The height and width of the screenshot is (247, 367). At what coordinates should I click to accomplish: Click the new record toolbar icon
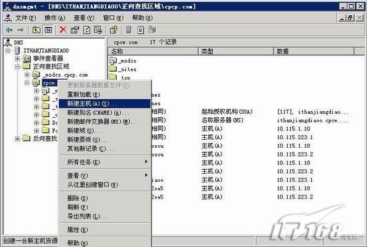pyautogui.click(x=140, y=30)
